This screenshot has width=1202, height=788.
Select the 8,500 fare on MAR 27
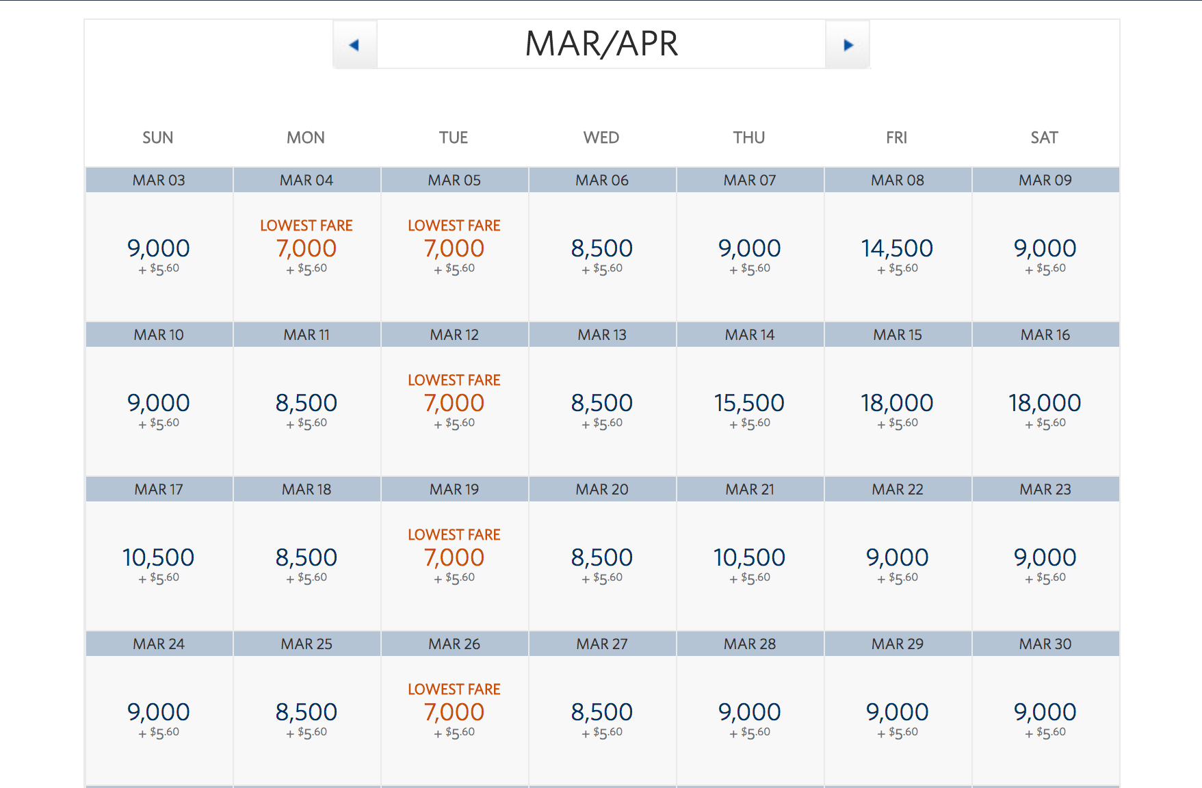602,713
